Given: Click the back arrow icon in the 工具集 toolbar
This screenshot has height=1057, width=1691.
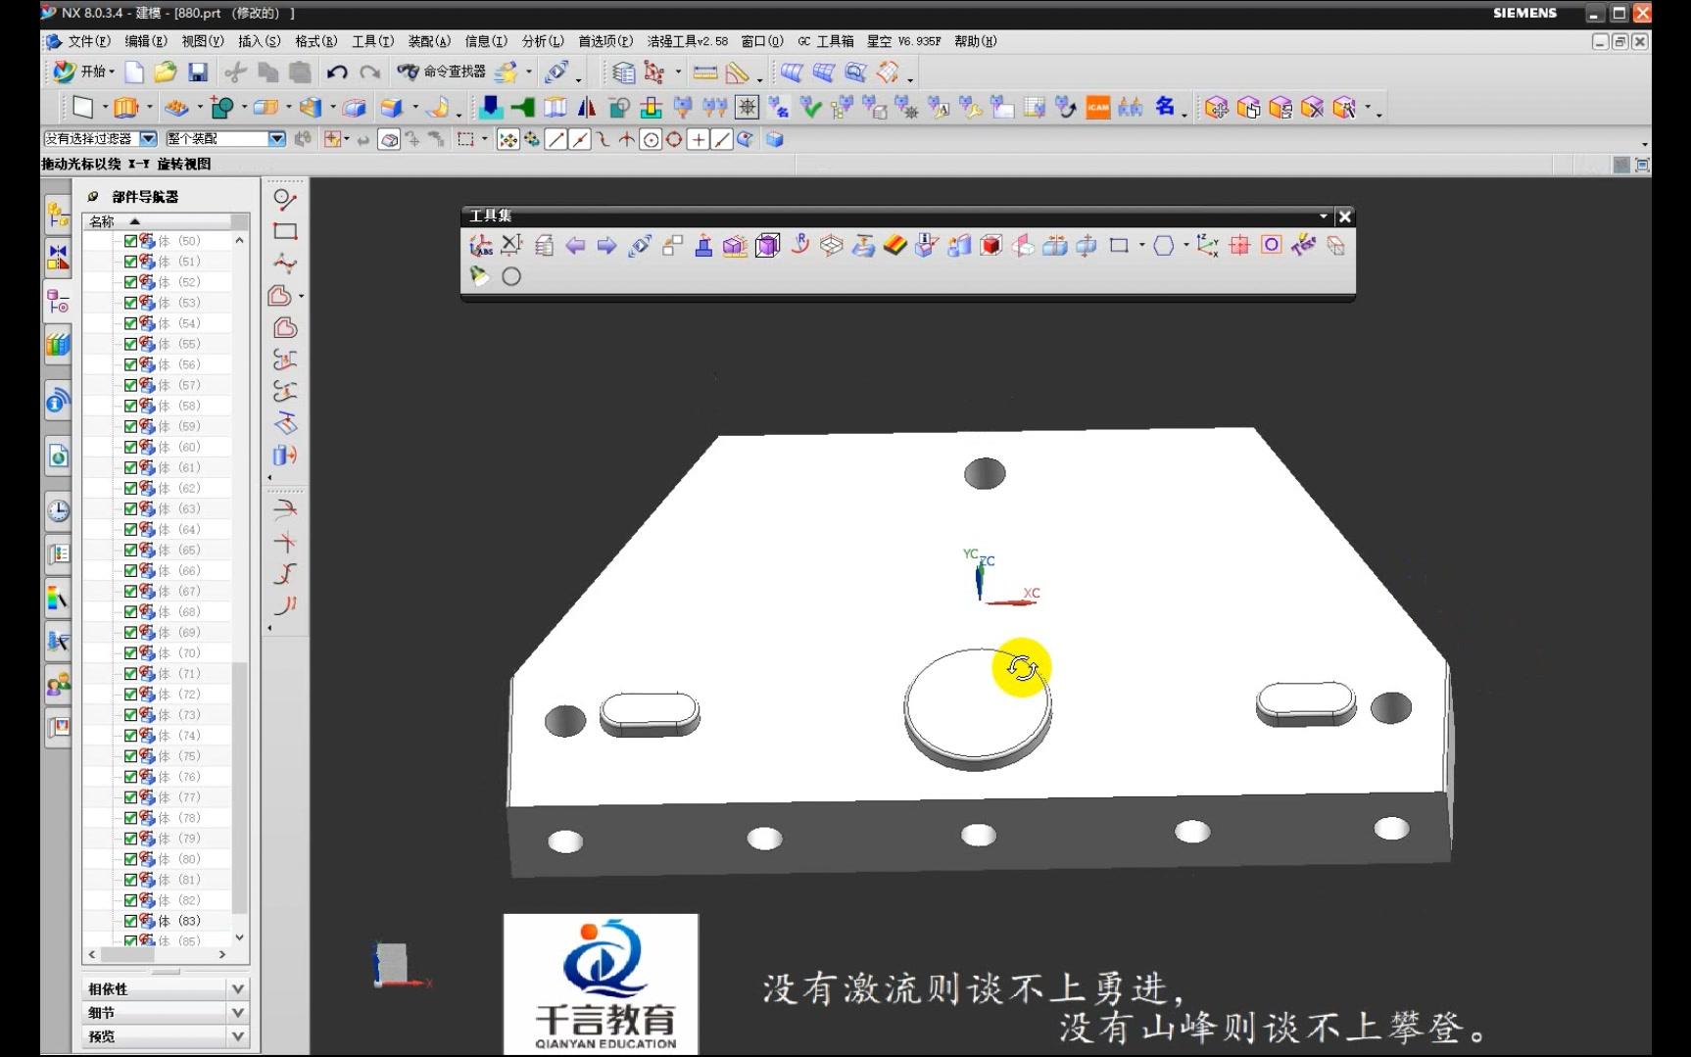Looking at the screenshot, I should click(575, 246).
